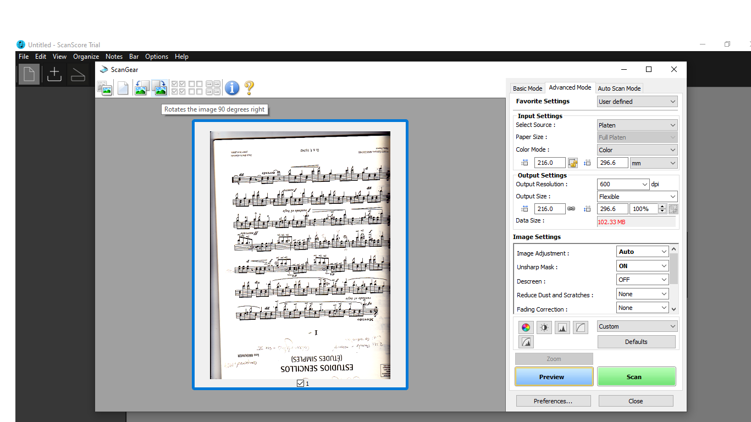The width and height of the screenshot is (751, 422).
Task: Open the Tone Curve settings
Action: click(x=581, y=327)
